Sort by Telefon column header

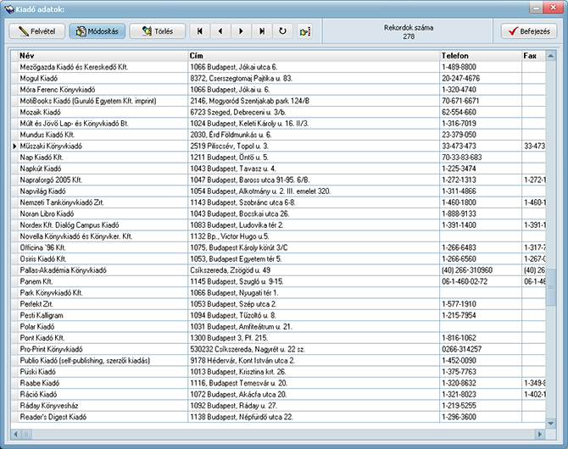coord(481,56)
